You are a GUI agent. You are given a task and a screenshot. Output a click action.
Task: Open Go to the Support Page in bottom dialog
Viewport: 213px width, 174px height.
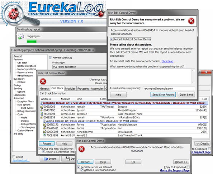click(175, 170)
